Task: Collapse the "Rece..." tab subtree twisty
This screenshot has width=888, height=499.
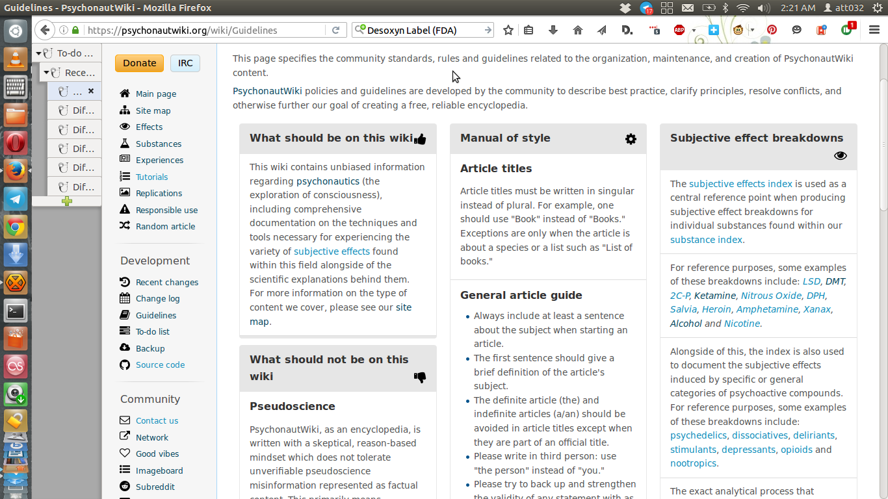Action: click(x=46, y=73)
